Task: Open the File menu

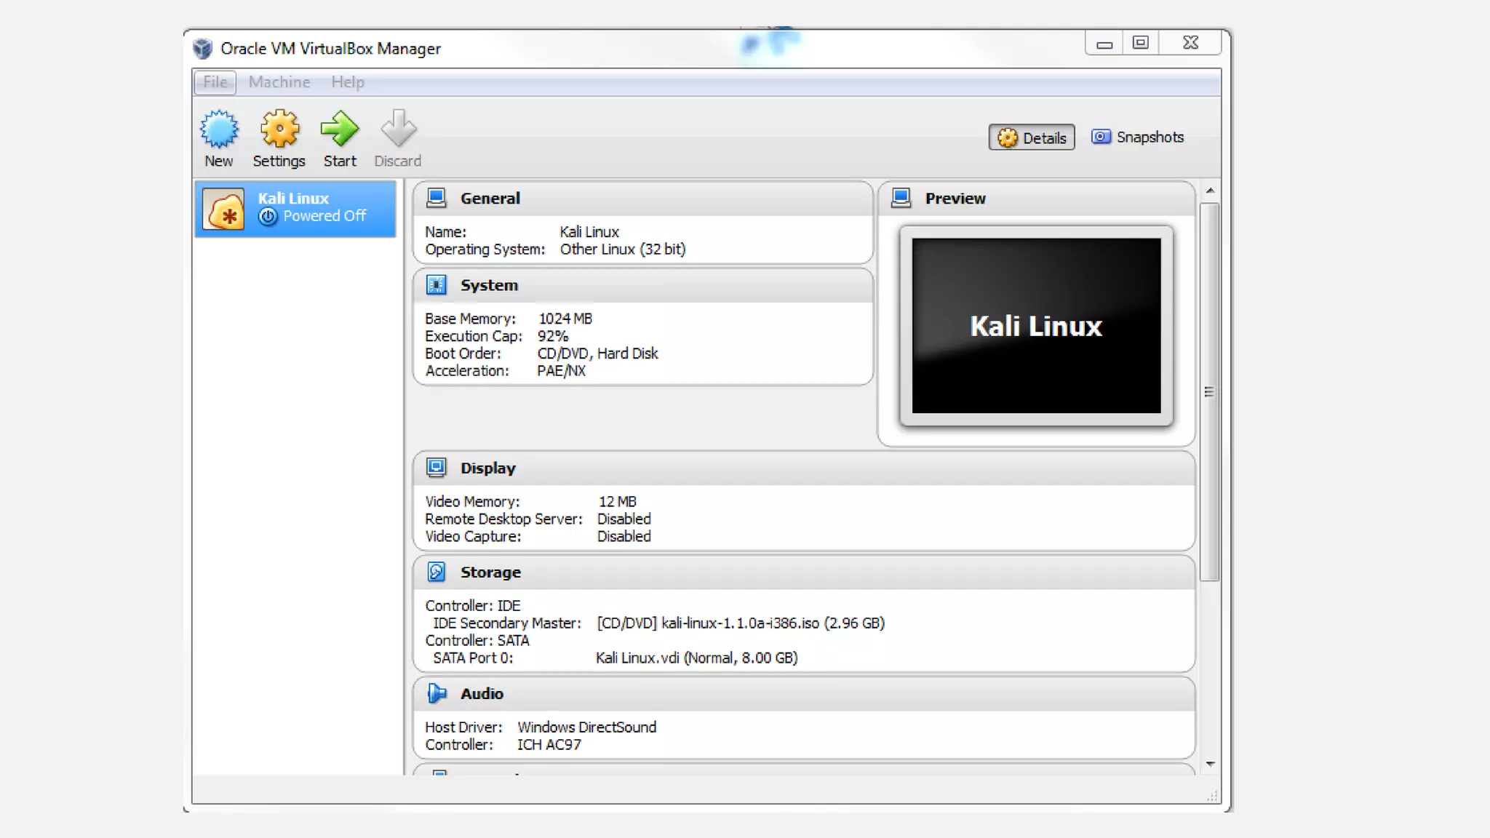Action: tap(215, 82)
